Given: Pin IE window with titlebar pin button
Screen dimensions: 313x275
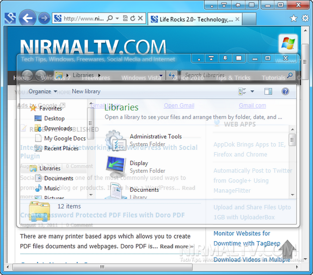Looking at the screenshot, I should click(x=237, y=5).
